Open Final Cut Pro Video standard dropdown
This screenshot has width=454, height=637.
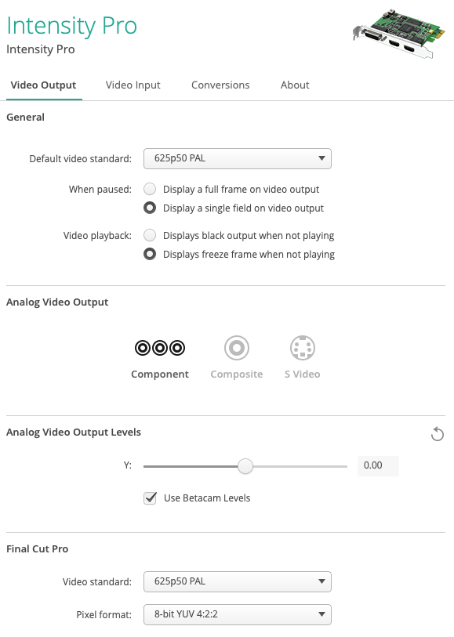pyautogui.click(x=238, y=581)
